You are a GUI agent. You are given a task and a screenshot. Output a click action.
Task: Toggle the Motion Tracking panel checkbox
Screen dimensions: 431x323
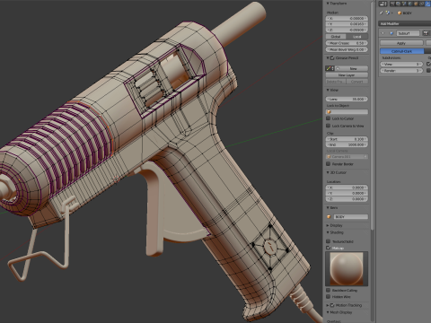332,305
